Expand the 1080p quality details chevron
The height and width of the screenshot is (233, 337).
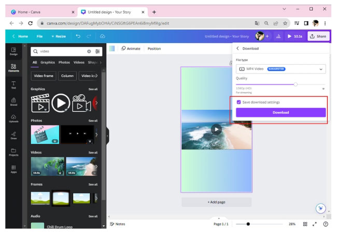(324, 89)
